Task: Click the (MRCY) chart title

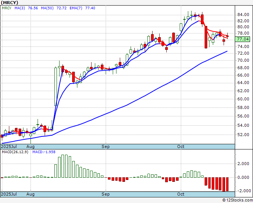Action: 10,3
